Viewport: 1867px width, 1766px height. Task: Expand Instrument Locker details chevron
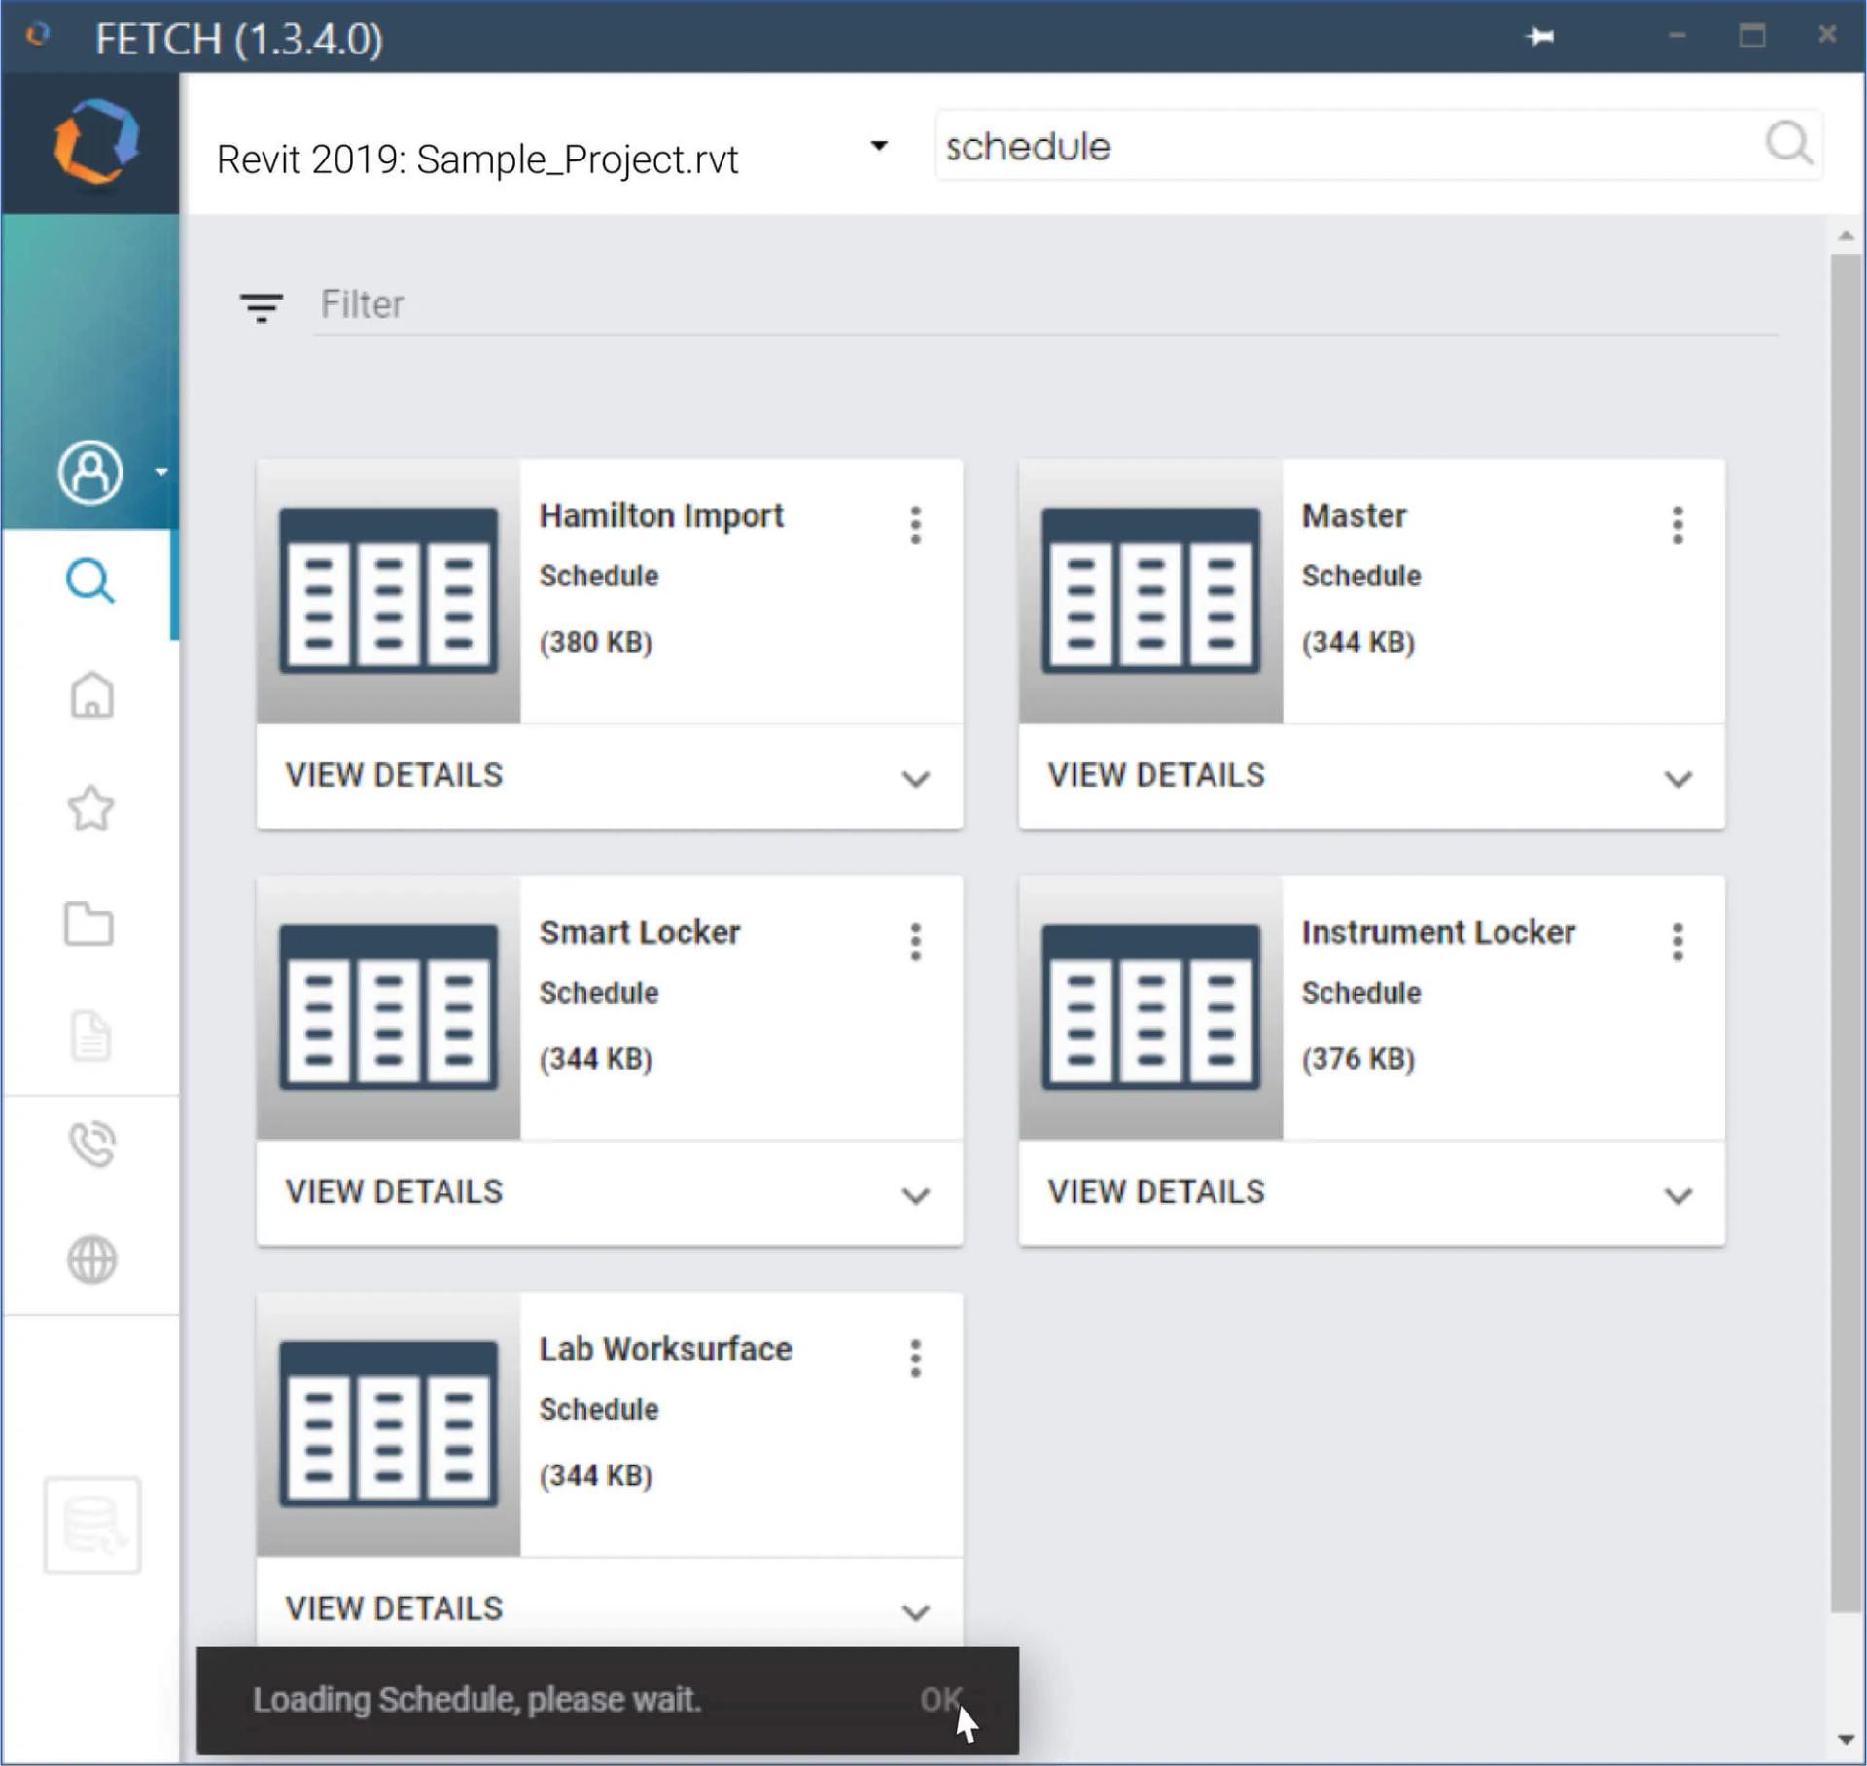point(1677,1194)
